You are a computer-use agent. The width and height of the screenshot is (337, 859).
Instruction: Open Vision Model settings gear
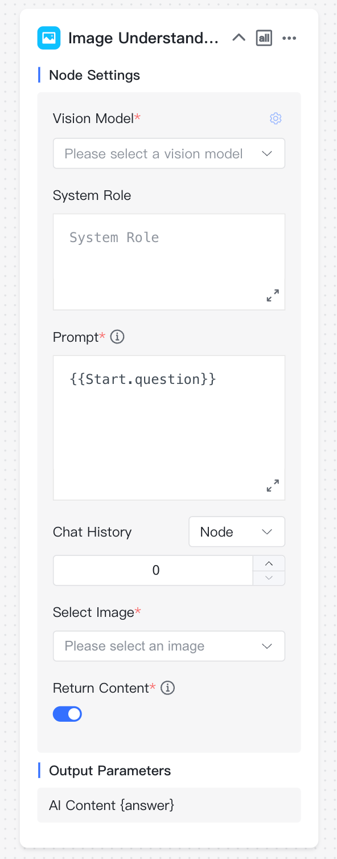276,118
